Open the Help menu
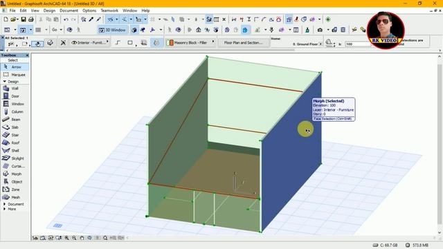Image resolution: width=443 pixels, height=249 pixels. coord(145,10)
